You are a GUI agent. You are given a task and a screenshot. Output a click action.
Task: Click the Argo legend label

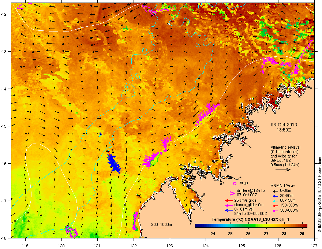[x=244, y=183]
